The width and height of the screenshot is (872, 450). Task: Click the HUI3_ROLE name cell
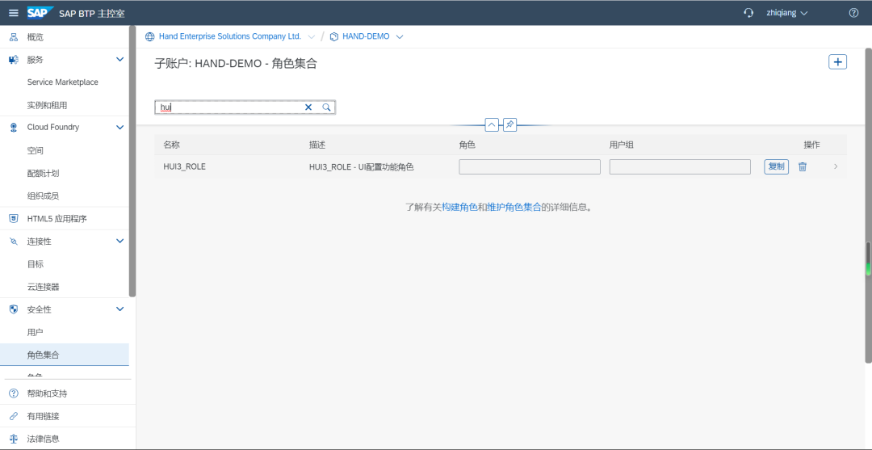(x=184, y=166)
